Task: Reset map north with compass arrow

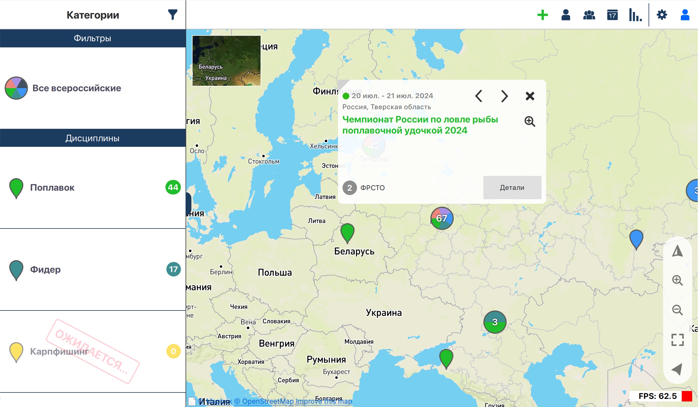Action: [677, 251]
